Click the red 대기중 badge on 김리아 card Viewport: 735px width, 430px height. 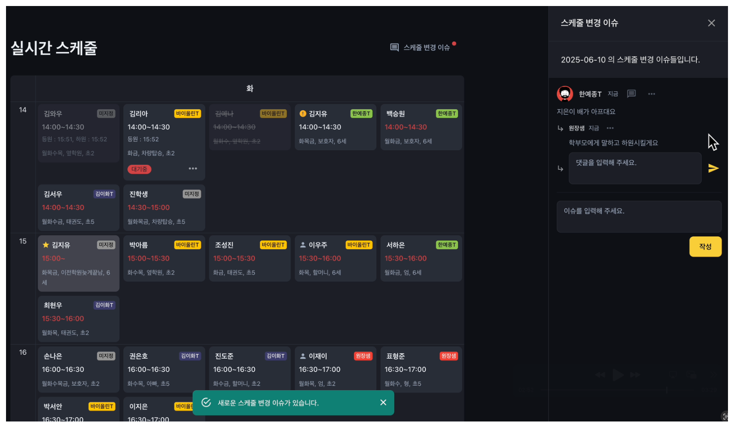tap(139, 169)
